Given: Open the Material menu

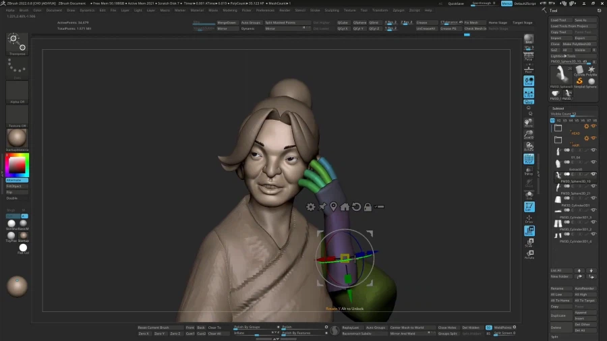Looking at the screenshot, I should pyautogui.click(x=197, y=10).
